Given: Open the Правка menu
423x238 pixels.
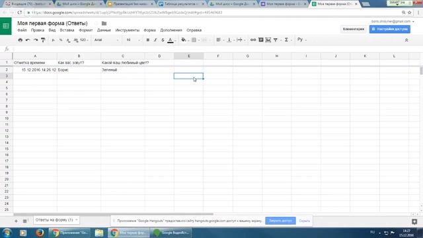Looking at the screenshot, I should (x=38, y=30).
